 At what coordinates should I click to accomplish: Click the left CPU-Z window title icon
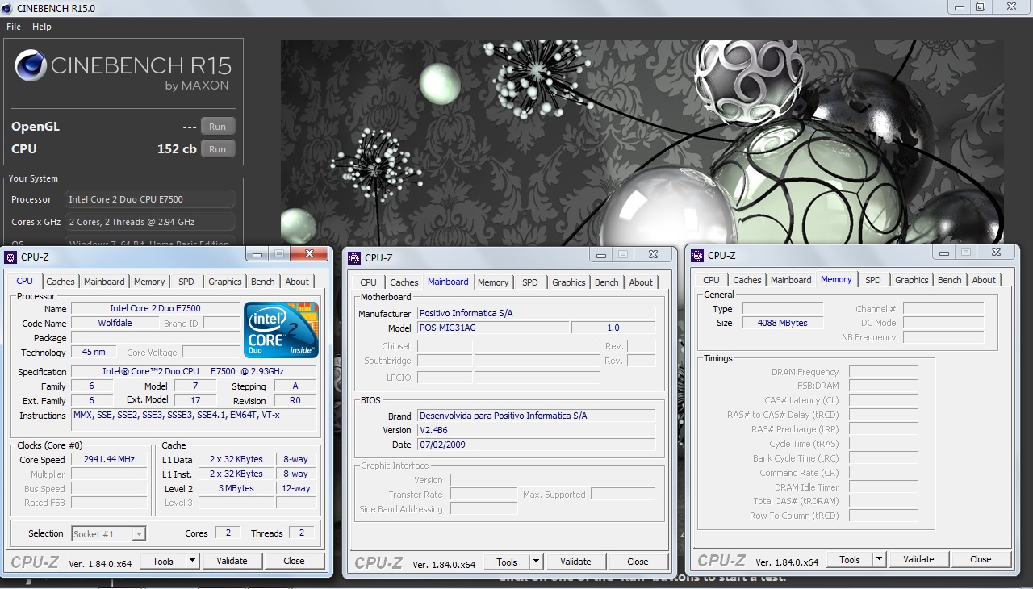click(x=10, y=257)
